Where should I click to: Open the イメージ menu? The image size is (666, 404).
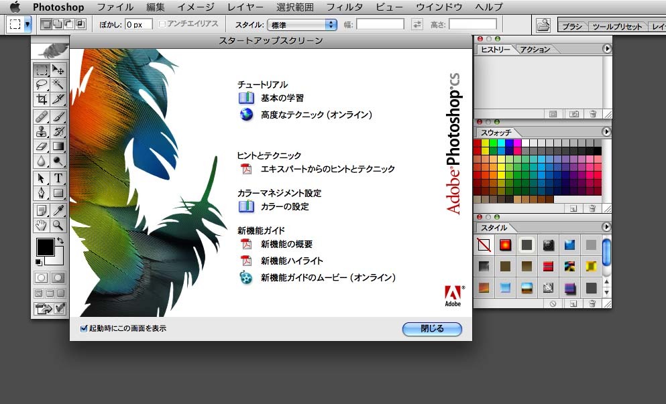pos(196,7)
